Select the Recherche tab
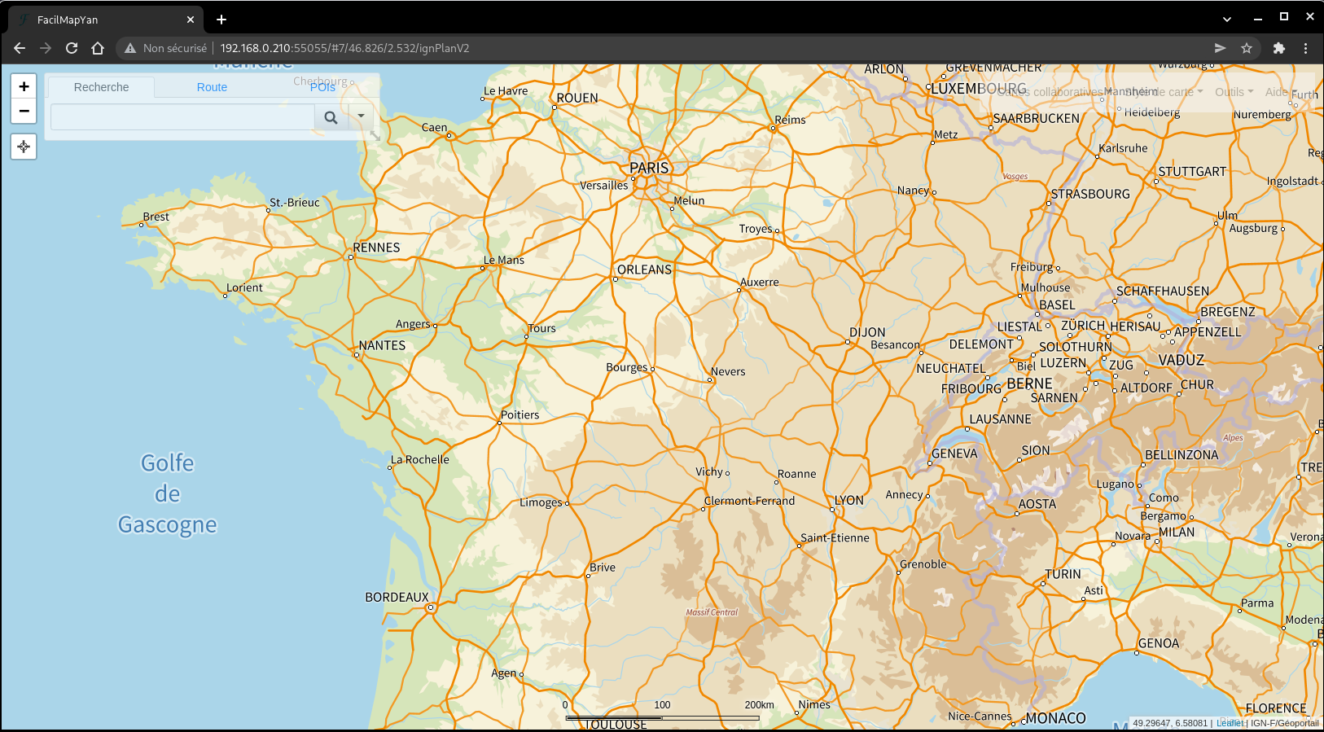Viewport: 1324px width, 732px height. pos(101,87)
